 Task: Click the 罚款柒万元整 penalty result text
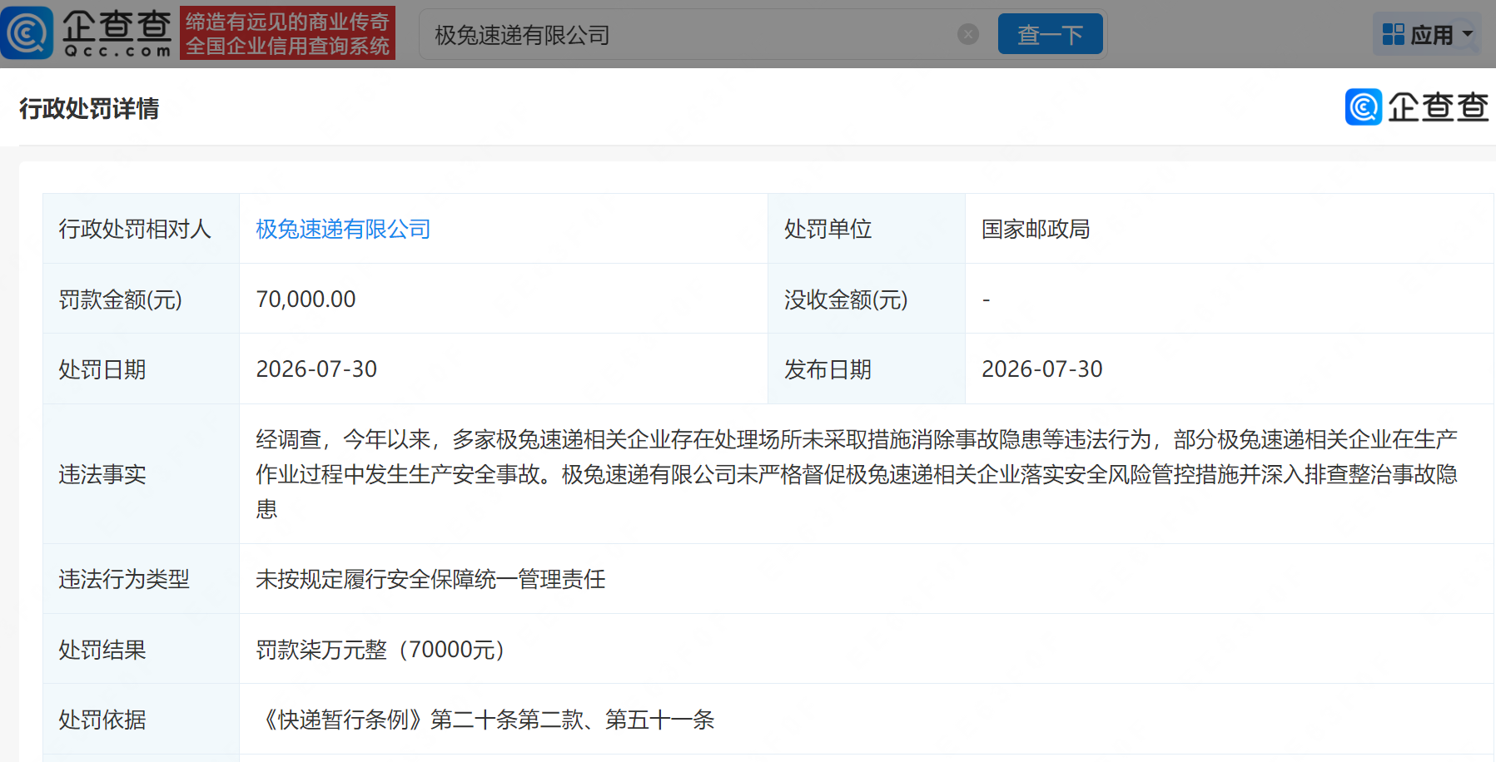[x=380, y=650]
